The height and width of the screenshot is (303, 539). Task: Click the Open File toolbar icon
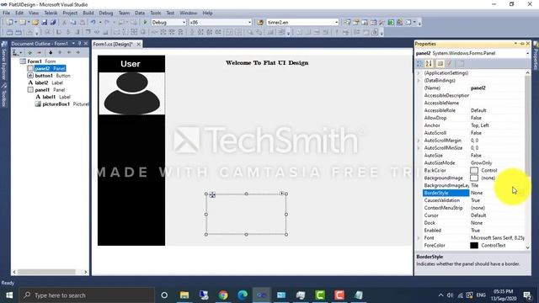coord(35,23)
